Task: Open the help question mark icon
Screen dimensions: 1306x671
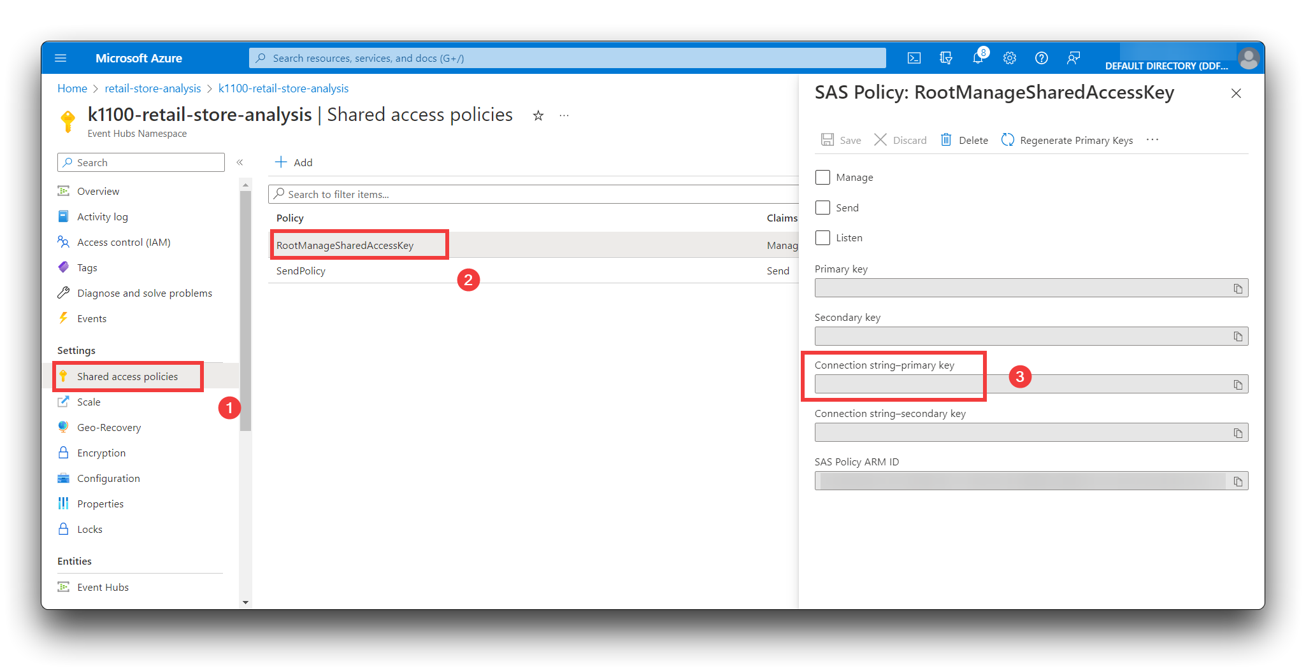Action: [x=1042, y=58]
